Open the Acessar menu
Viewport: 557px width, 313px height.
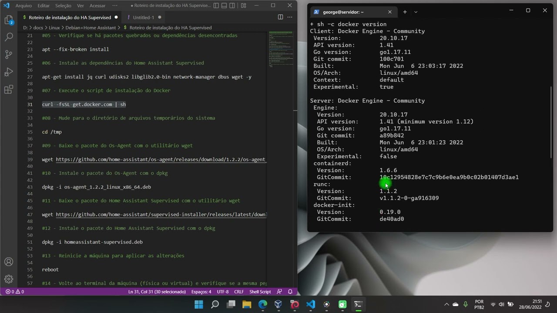click(97, 6)
